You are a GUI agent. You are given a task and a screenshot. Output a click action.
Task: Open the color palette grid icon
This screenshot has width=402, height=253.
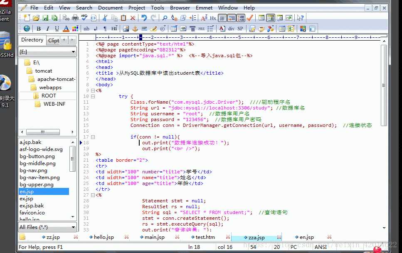(x=75, y=29)
